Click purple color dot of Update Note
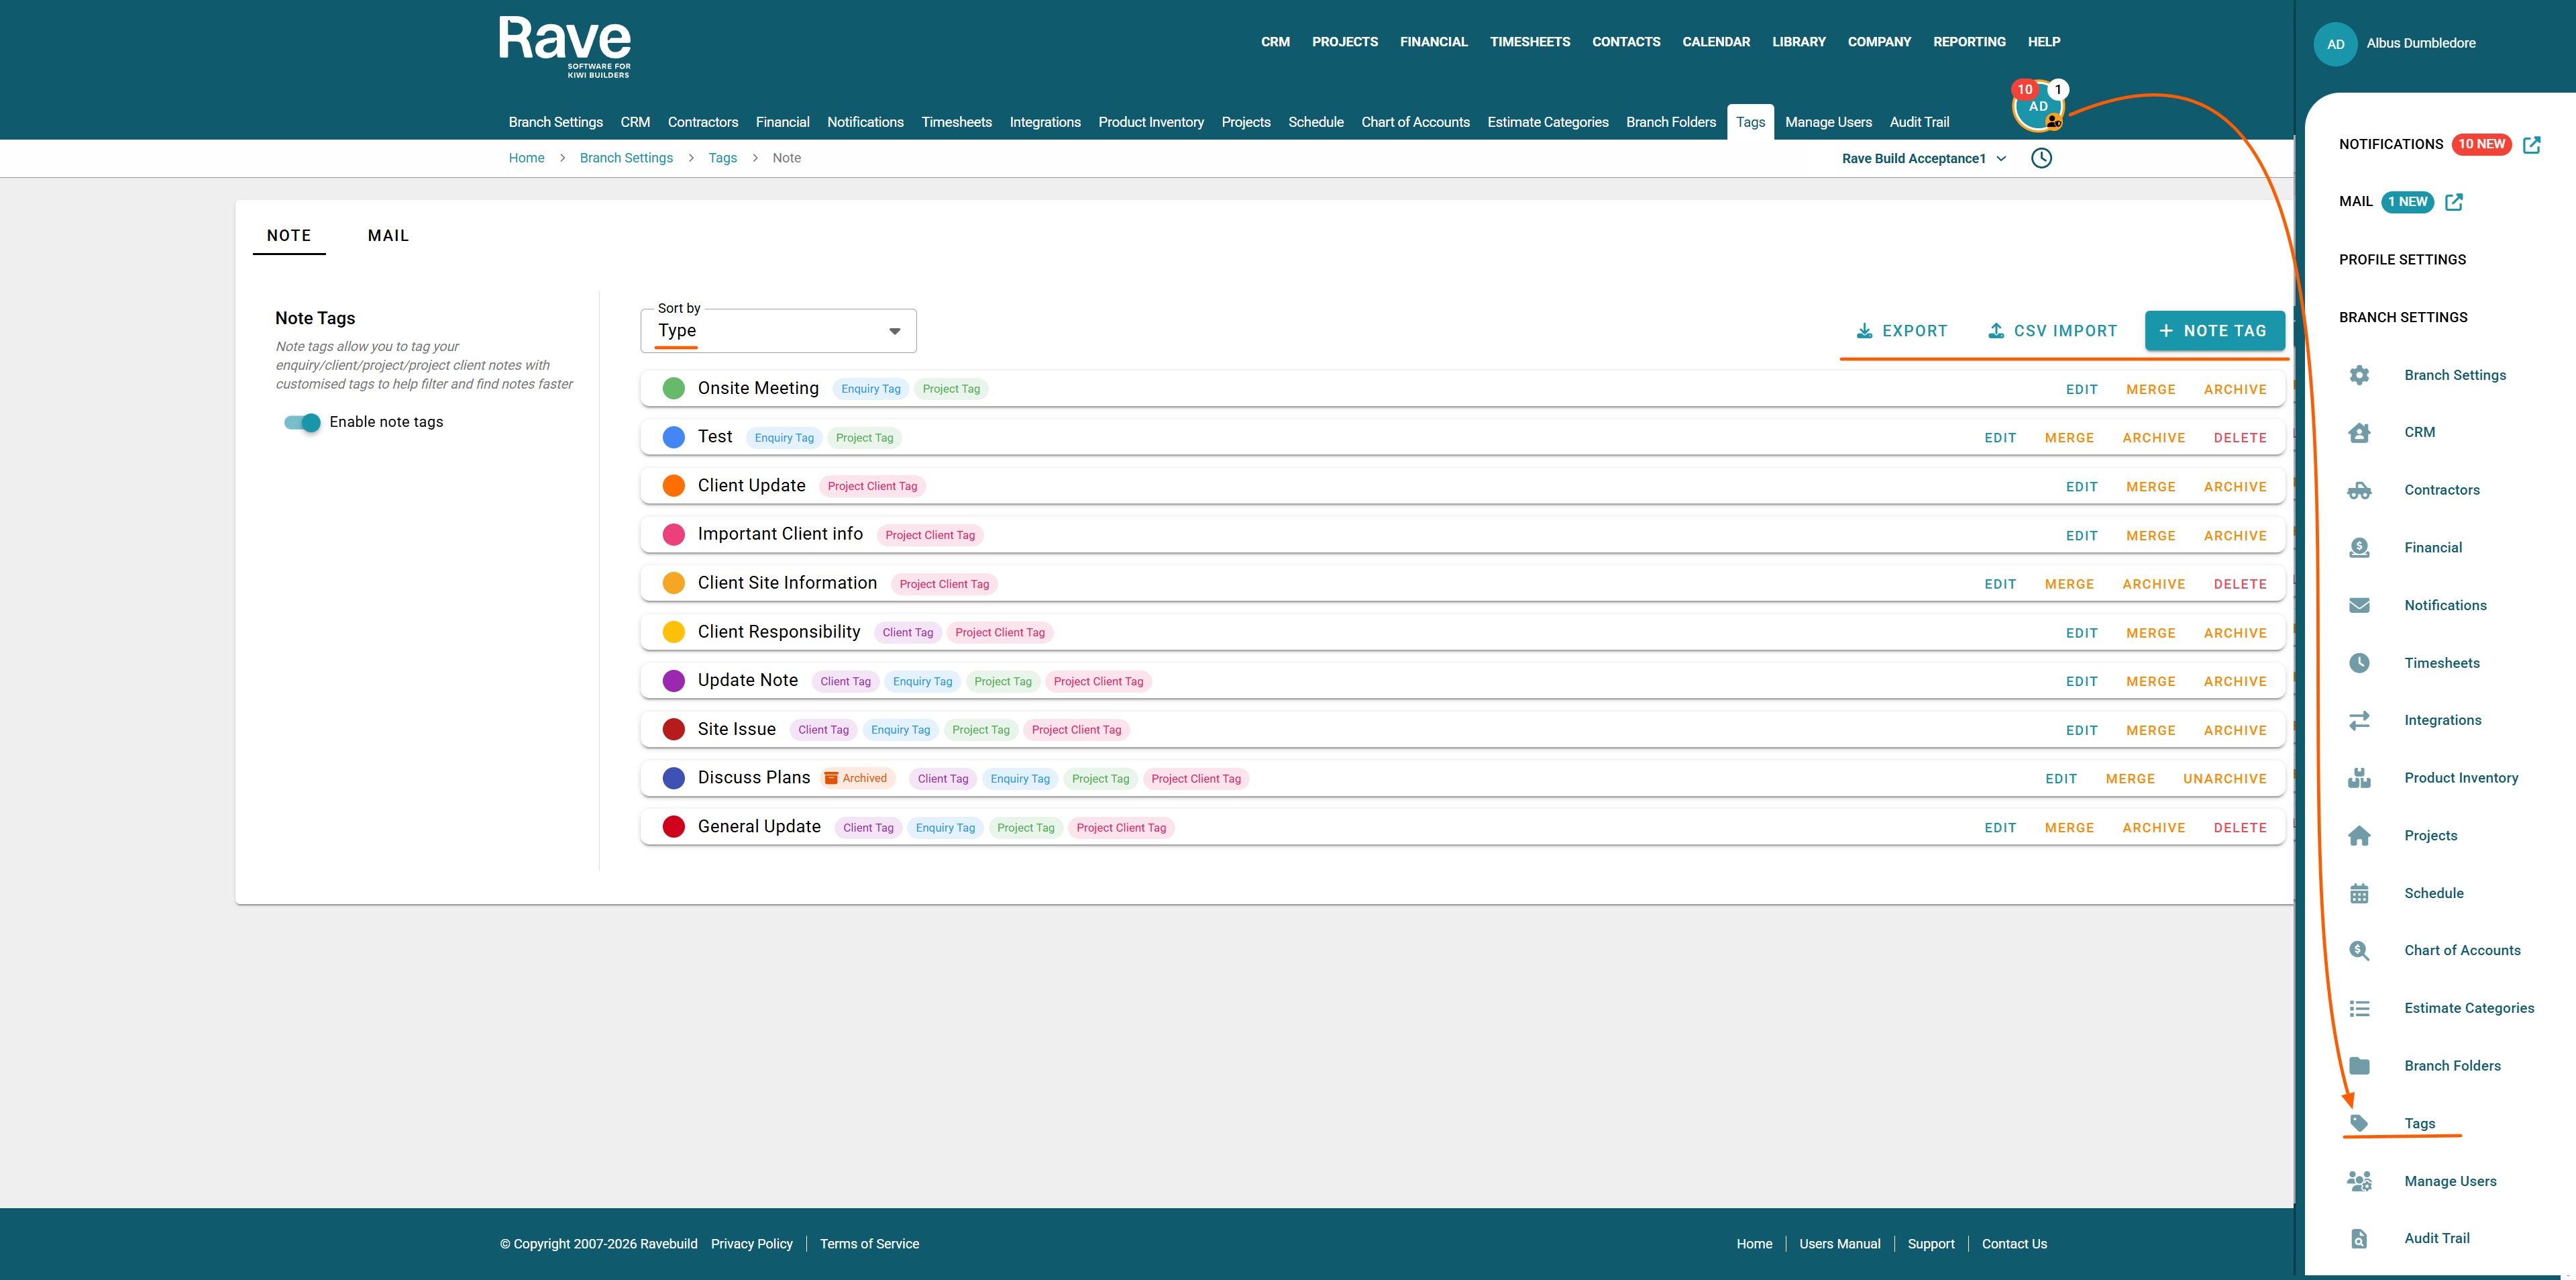Image resolution: width=2576 pixels, height=1280 pixels. [673, 681]
